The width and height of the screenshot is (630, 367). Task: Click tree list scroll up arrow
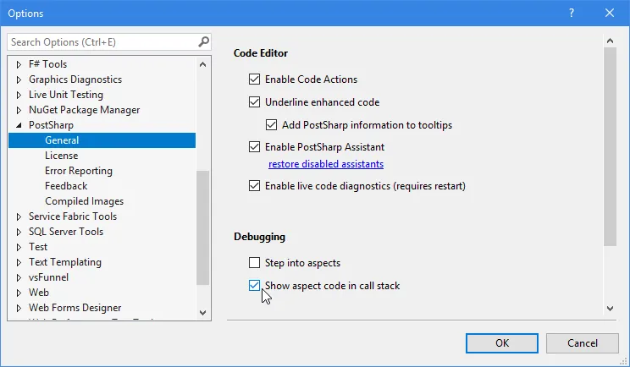point(203,64)
